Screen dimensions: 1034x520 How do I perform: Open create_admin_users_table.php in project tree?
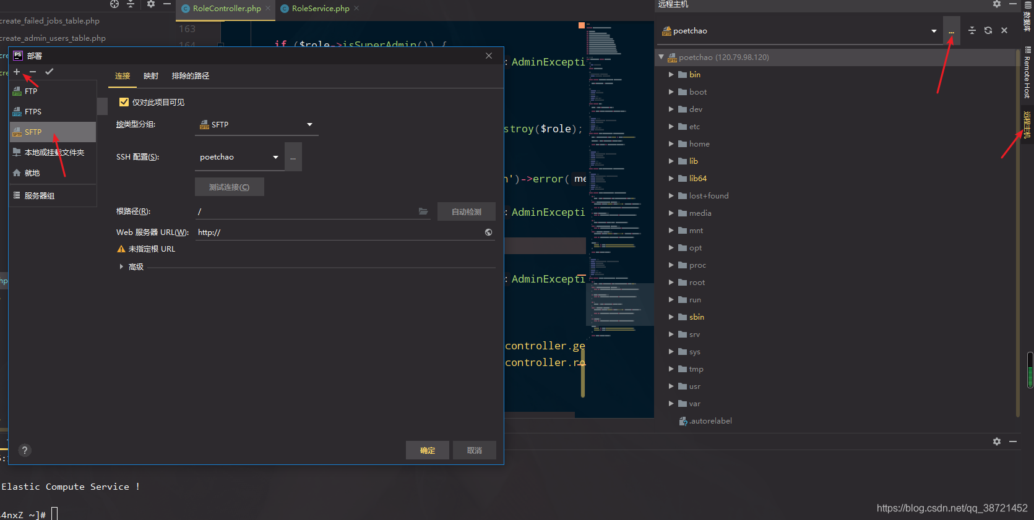(x=53, y=38)
